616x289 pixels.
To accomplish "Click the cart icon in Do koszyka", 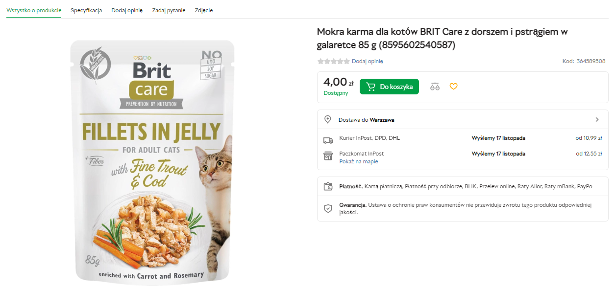I will pyautogui.click(x=371, y=87).
